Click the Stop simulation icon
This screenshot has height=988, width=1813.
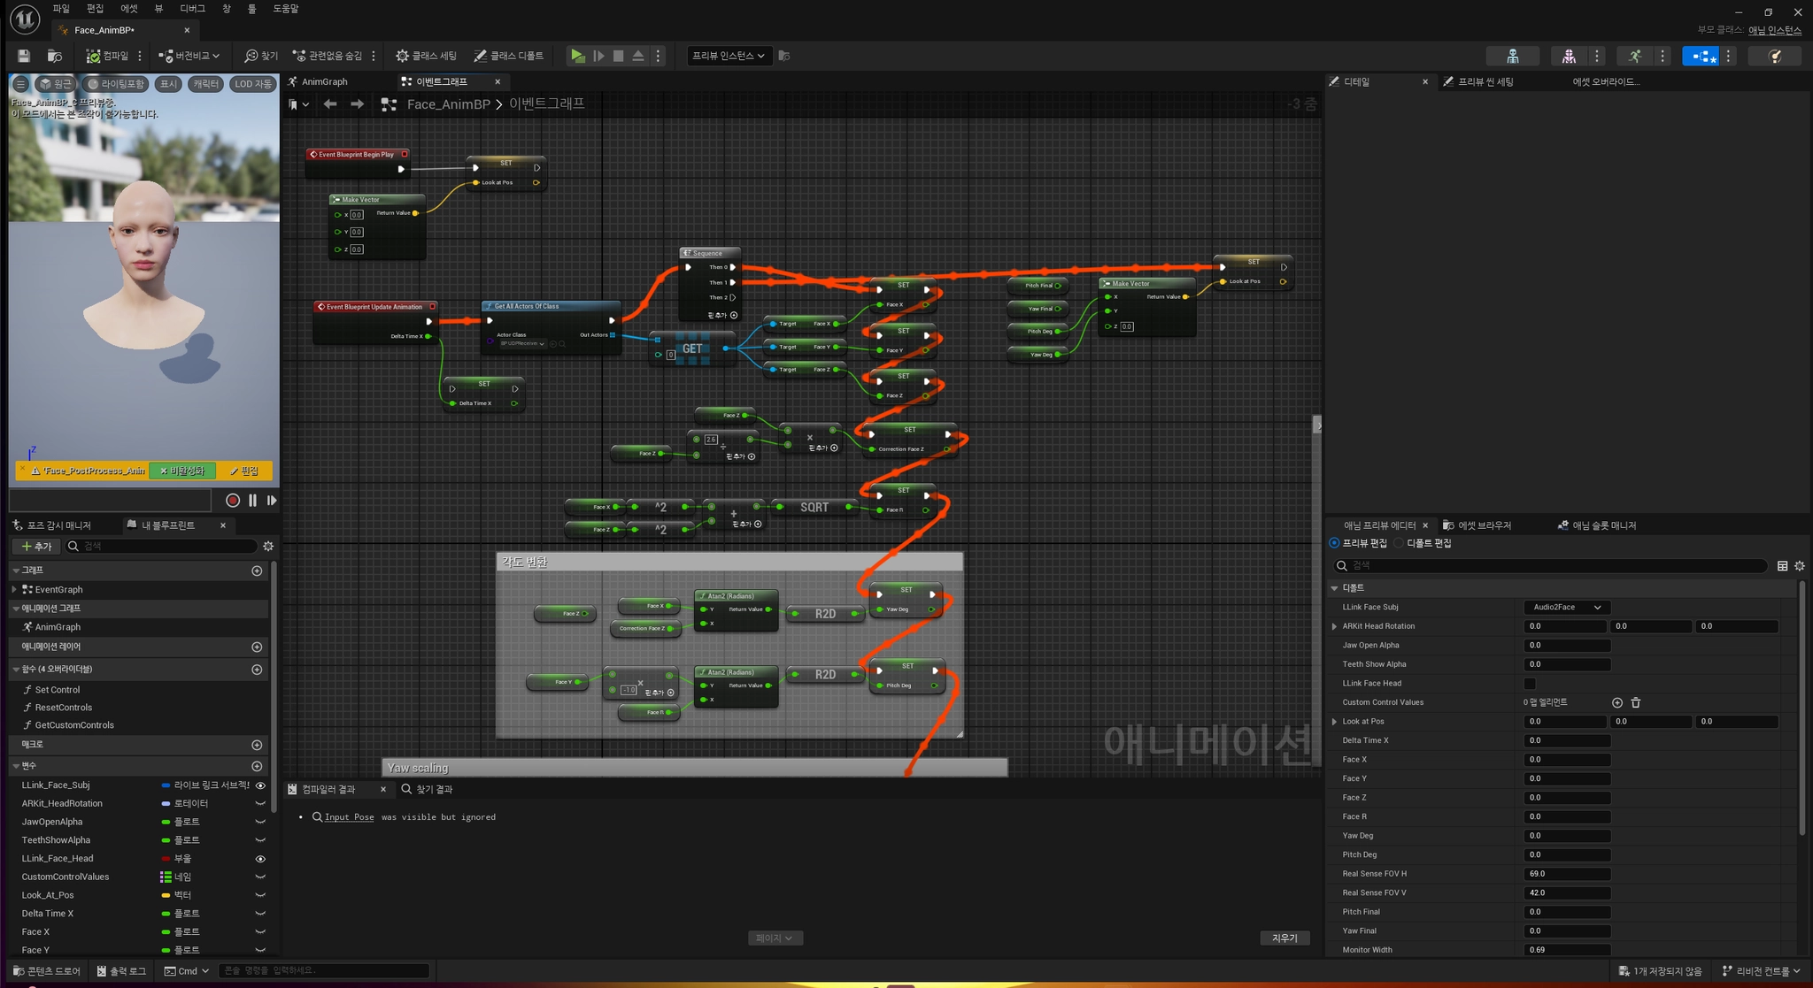coord(618,56)
